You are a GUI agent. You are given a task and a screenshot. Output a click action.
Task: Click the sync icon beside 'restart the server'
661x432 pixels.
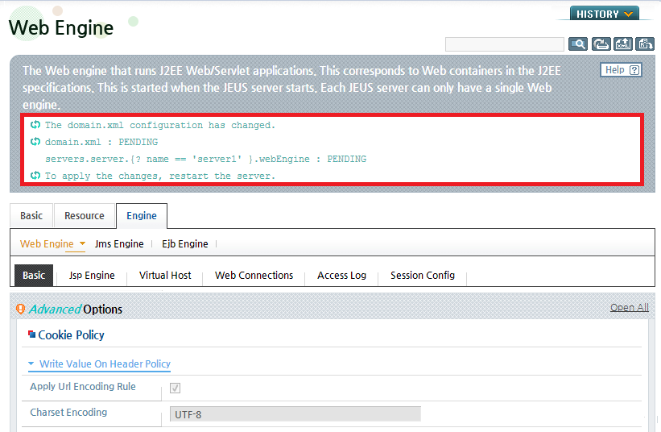pyautogui.click(x=35, y=175)
